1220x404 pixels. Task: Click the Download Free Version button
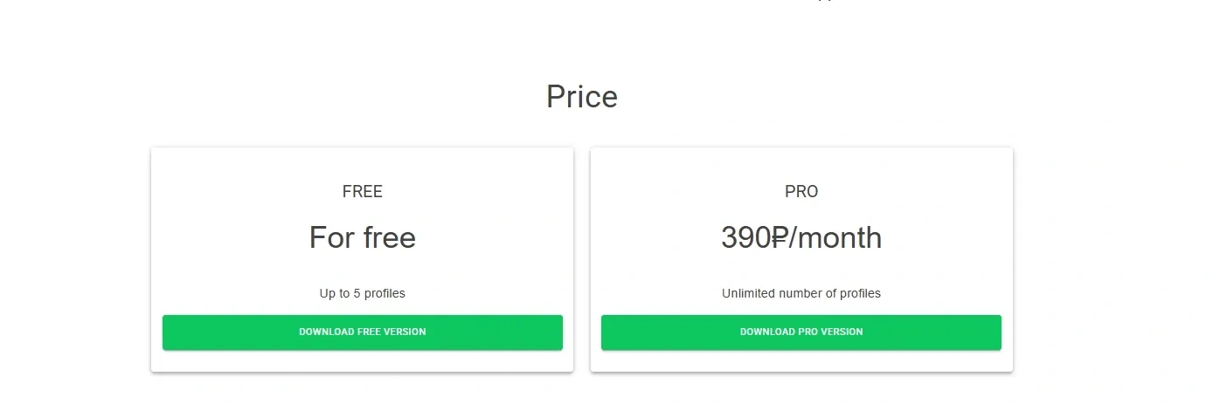(x=362, y=332)
